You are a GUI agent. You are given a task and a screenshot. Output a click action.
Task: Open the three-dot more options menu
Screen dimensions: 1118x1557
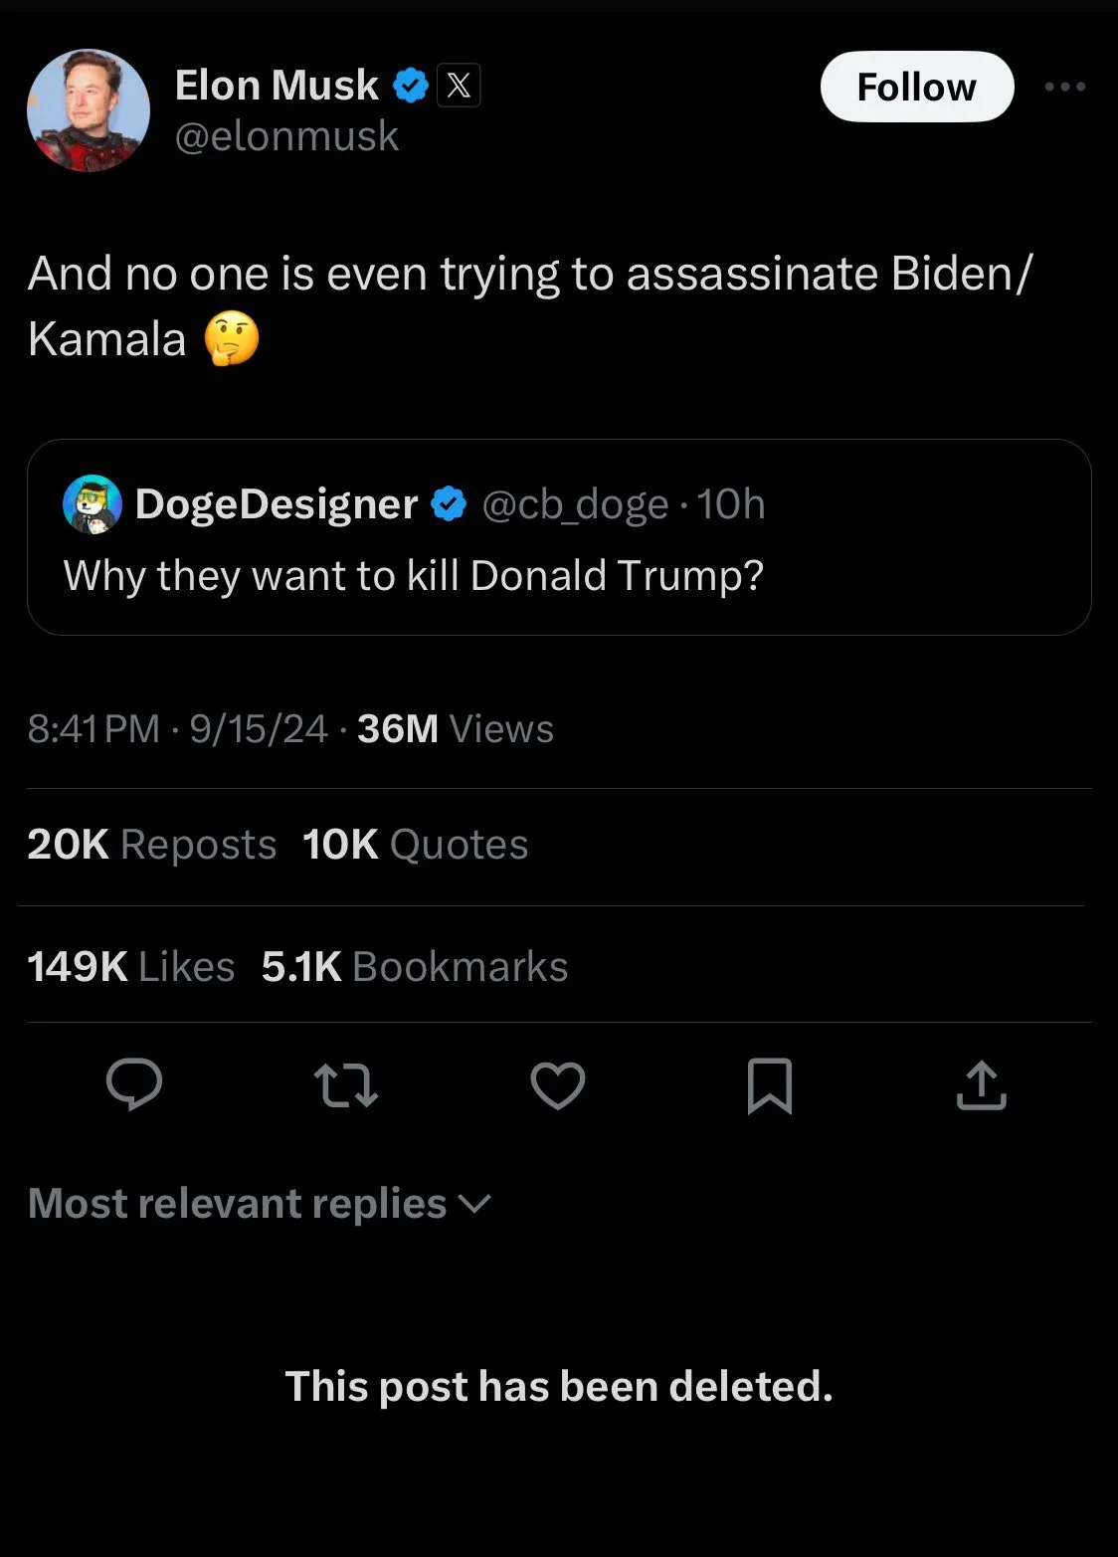point(1065,87)
